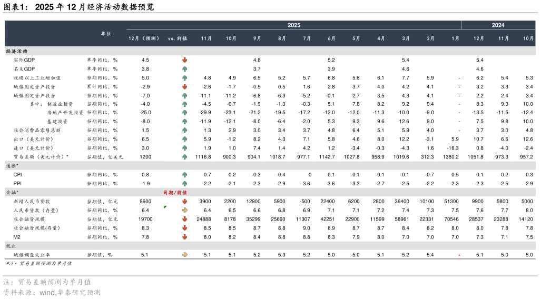Click red arrow in 社会融资规模 当期值 row
Image resolution: width=541 pixels, height=299 pixels.
pos(184,220)
